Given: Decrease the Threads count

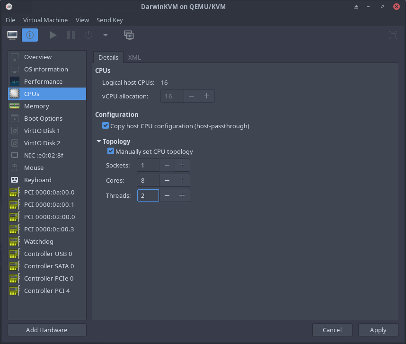Looking at the screenshot, I should point(167,195).
